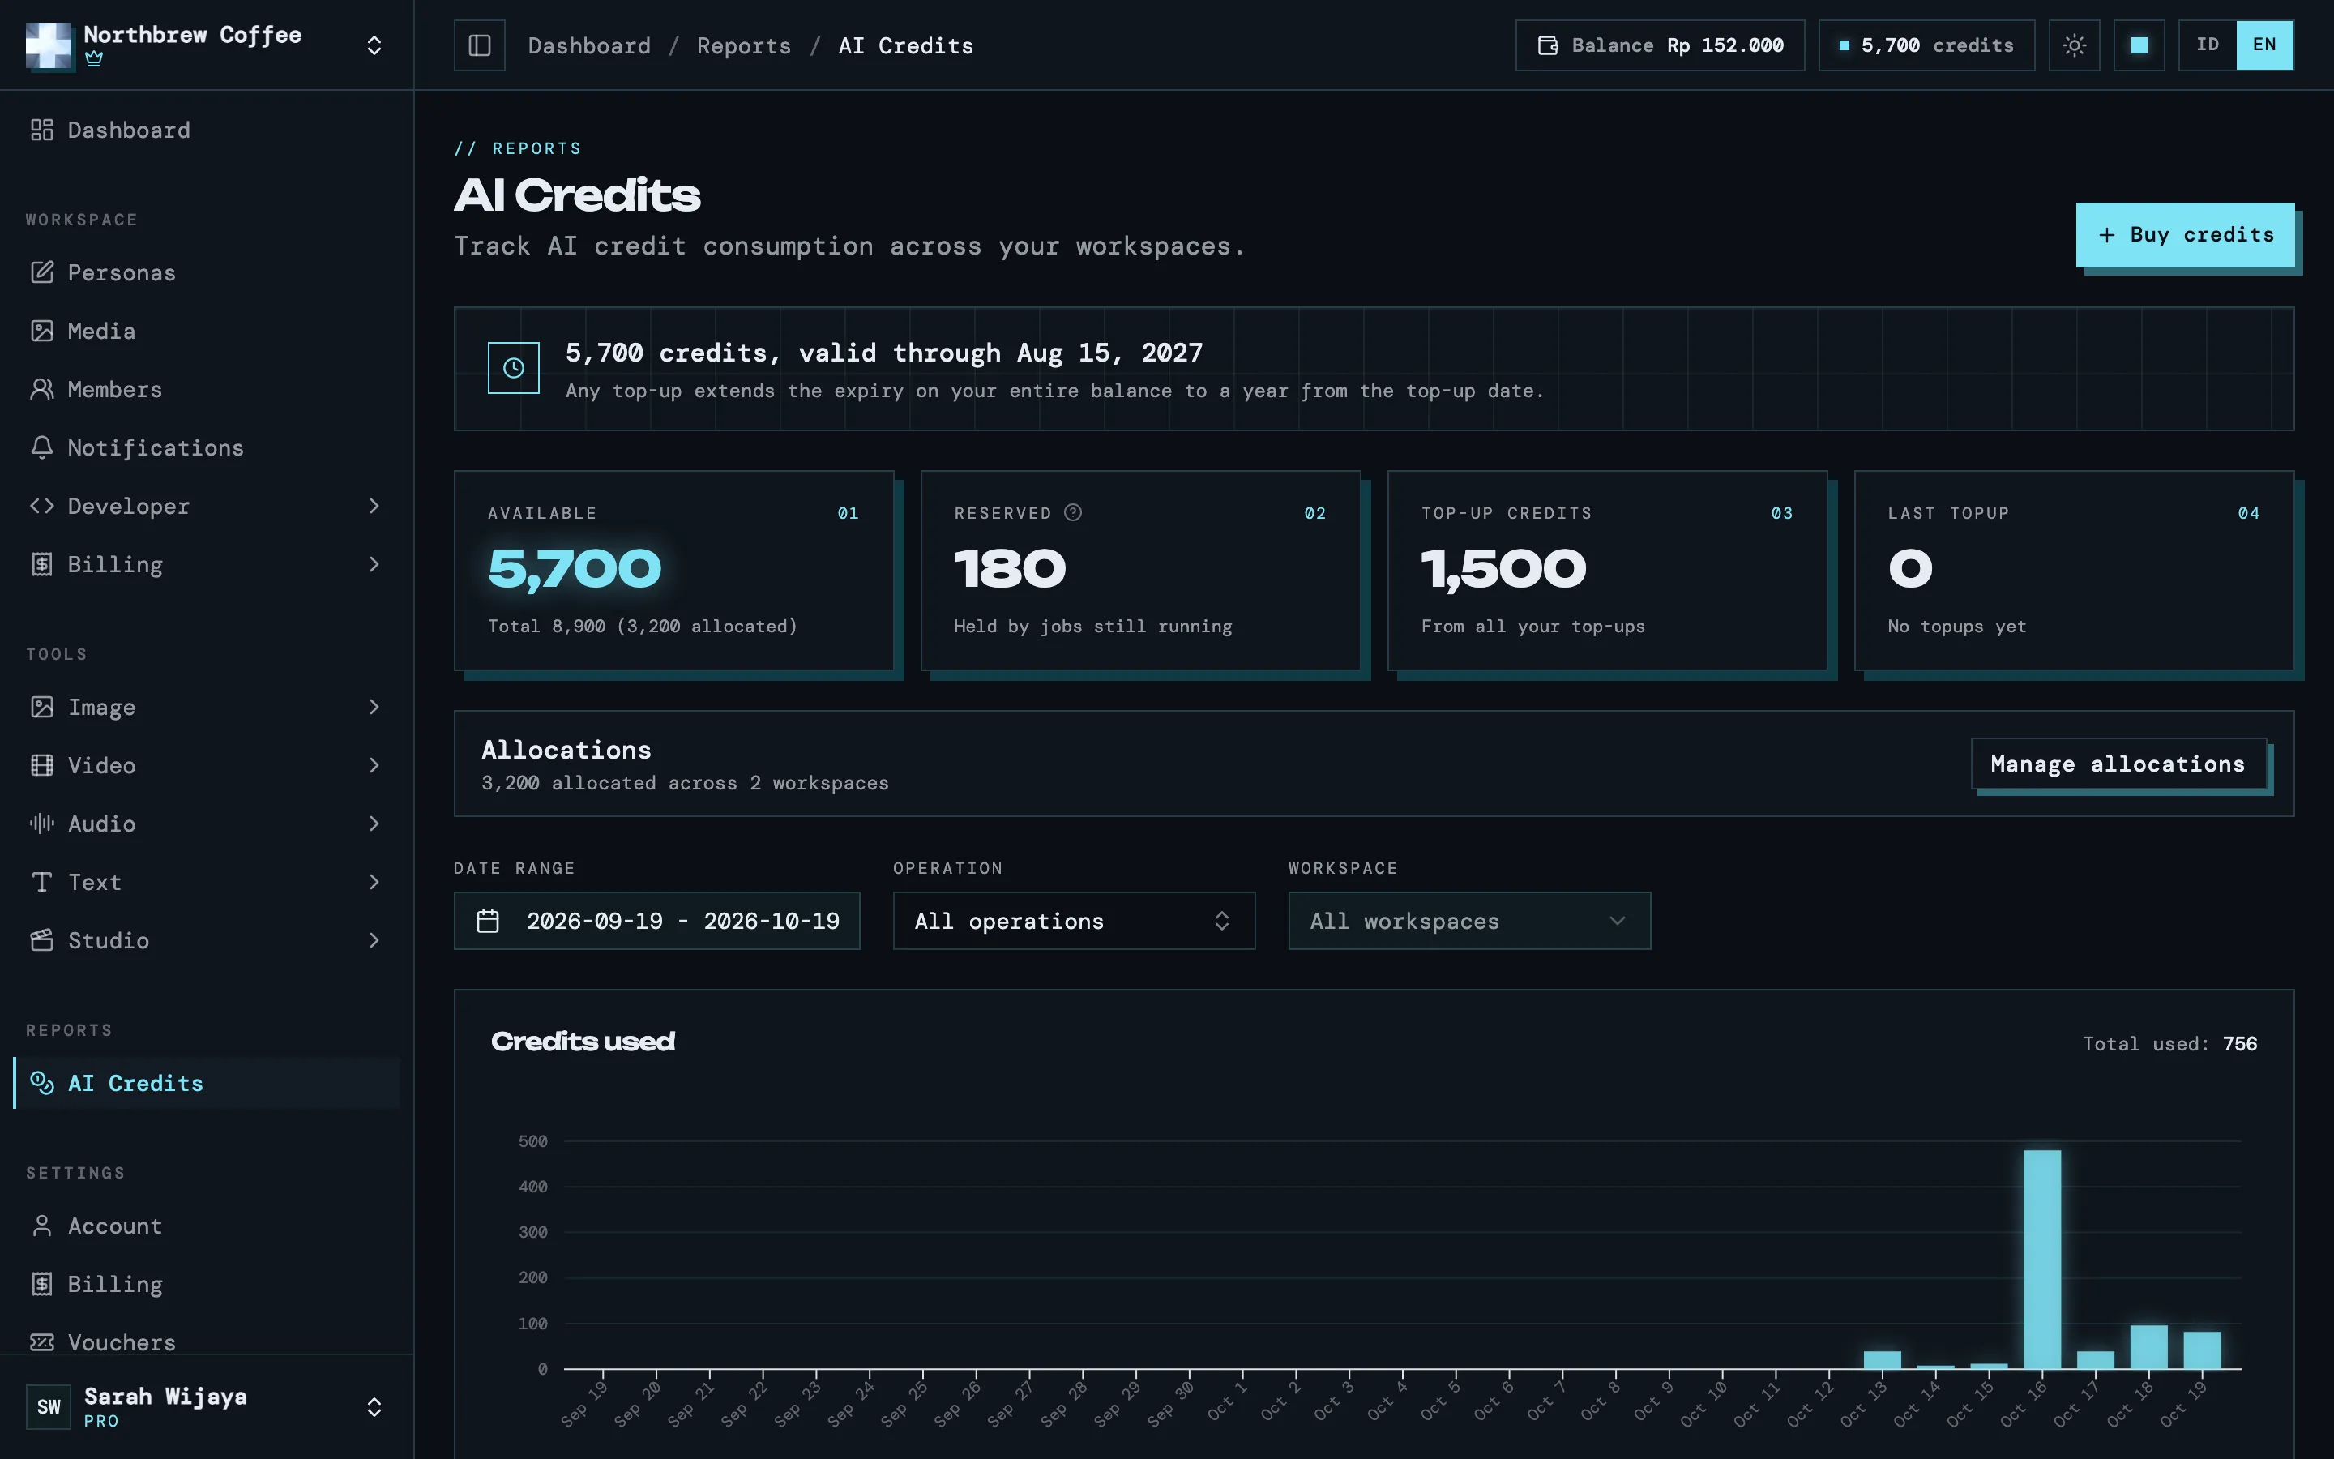Go to Reports breadcrumb link

(x=744, y=45)
